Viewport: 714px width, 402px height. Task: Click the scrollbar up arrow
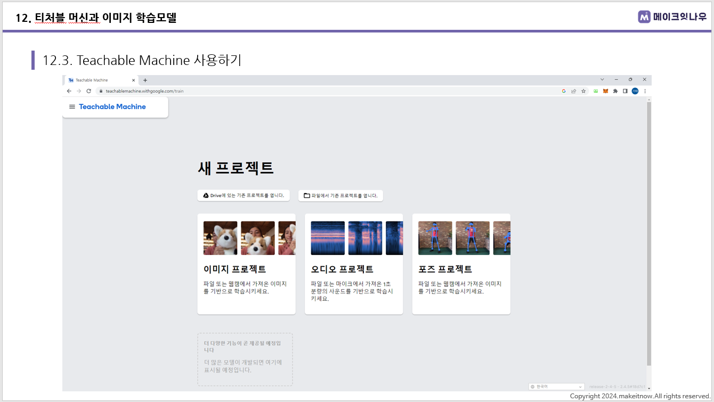coord(648,99)
